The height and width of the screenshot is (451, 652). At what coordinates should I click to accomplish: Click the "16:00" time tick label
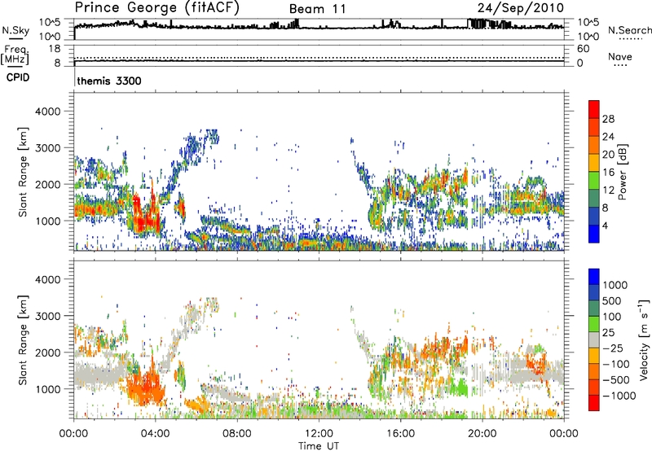[x=400, y=434]
